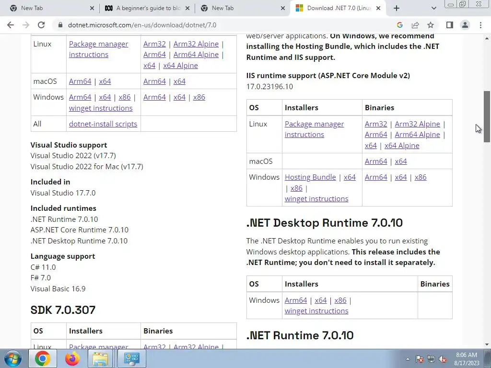Open Chrome's three-dot menu

point(480,25)
